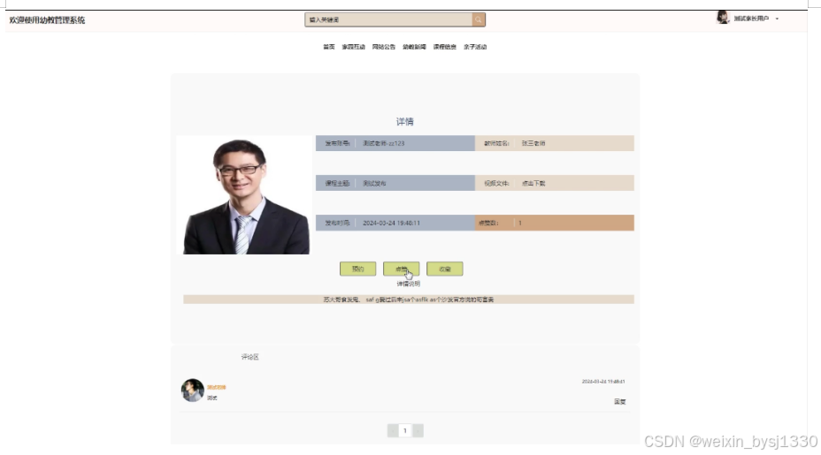
Task: Click the 详情 heading
Action: tap(404, 122)
